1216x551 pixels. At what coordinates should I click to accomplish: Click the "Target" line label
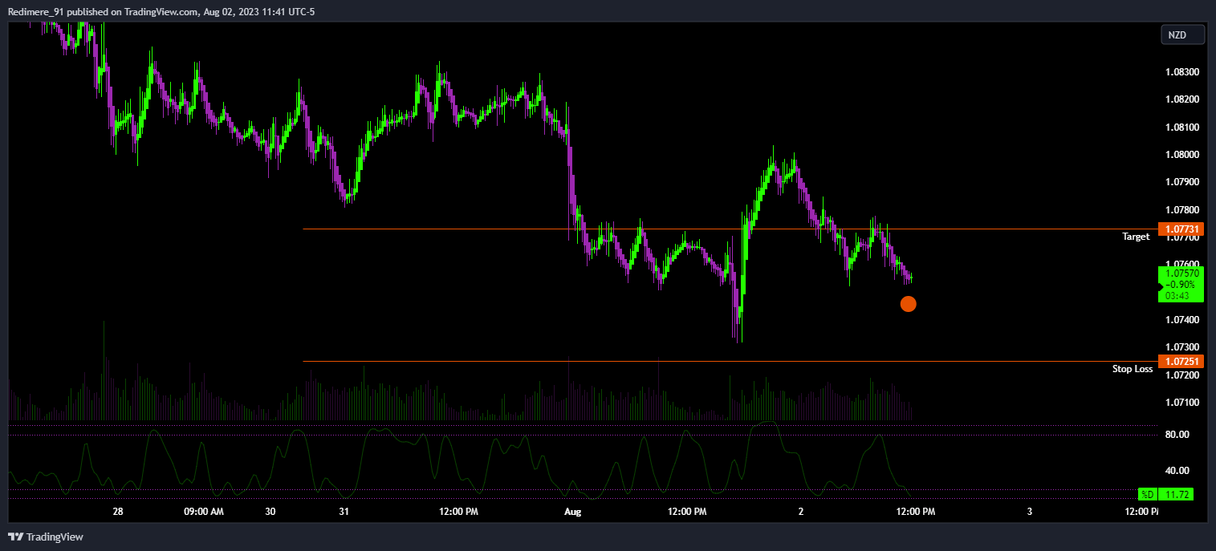(x=1136, y=237)
